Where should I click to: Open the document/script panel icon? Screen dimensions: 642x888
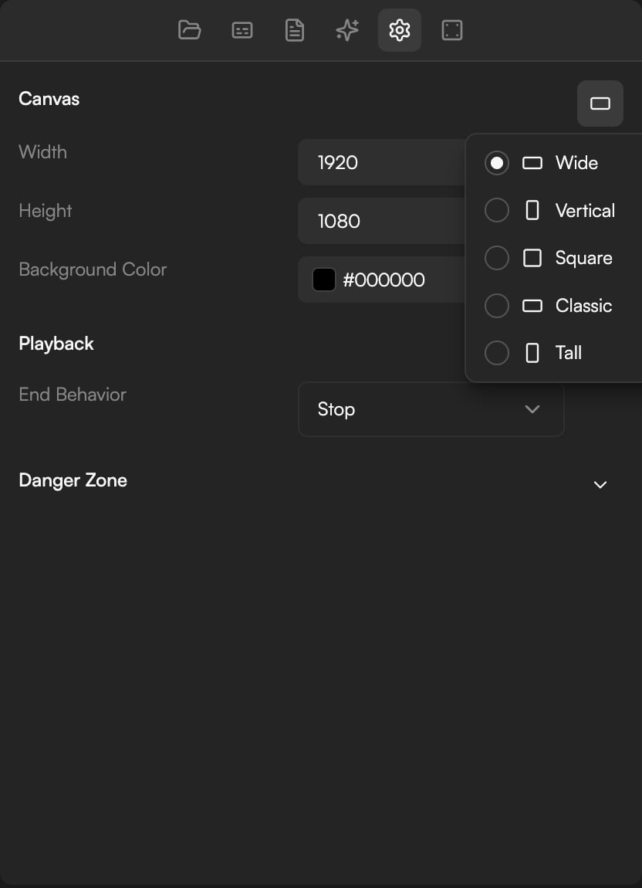coord(295,30)
